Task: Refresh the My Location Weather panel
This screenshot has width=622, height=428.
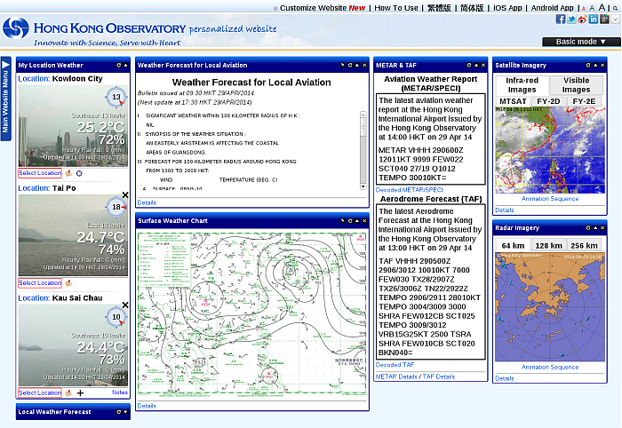Action: pyautogui.click(x=118, y=65)
